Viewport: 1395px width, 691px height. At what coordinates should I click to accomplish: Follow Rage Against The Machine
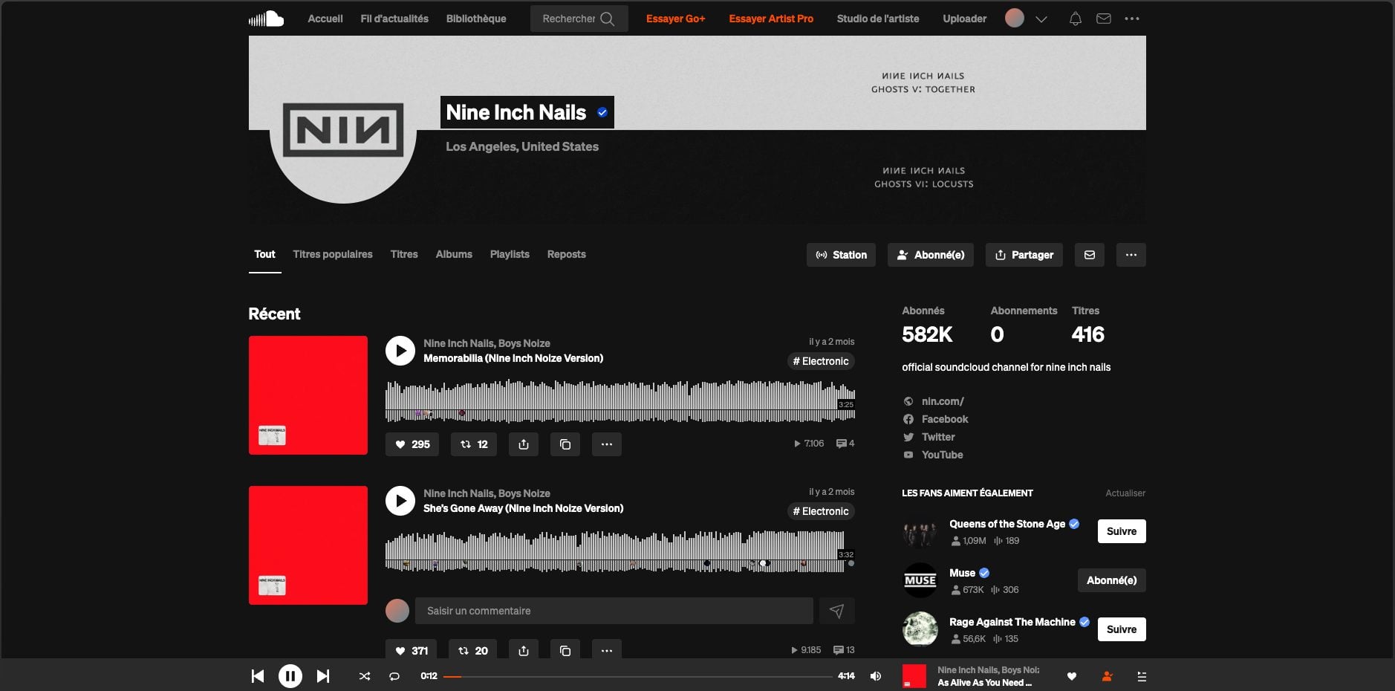click(x=1122, y=629)
